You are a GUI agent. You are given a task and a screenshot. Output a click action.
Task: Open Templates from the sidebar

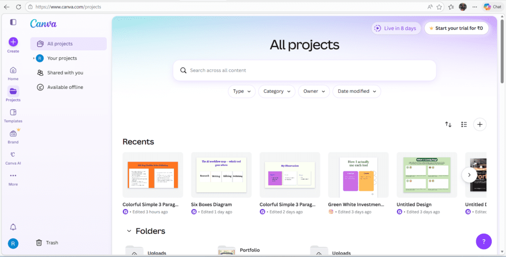coord(13,116)
